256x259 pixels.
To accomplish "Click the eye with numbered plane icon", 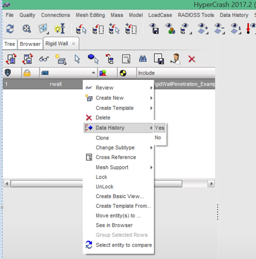I will (236, 29).
